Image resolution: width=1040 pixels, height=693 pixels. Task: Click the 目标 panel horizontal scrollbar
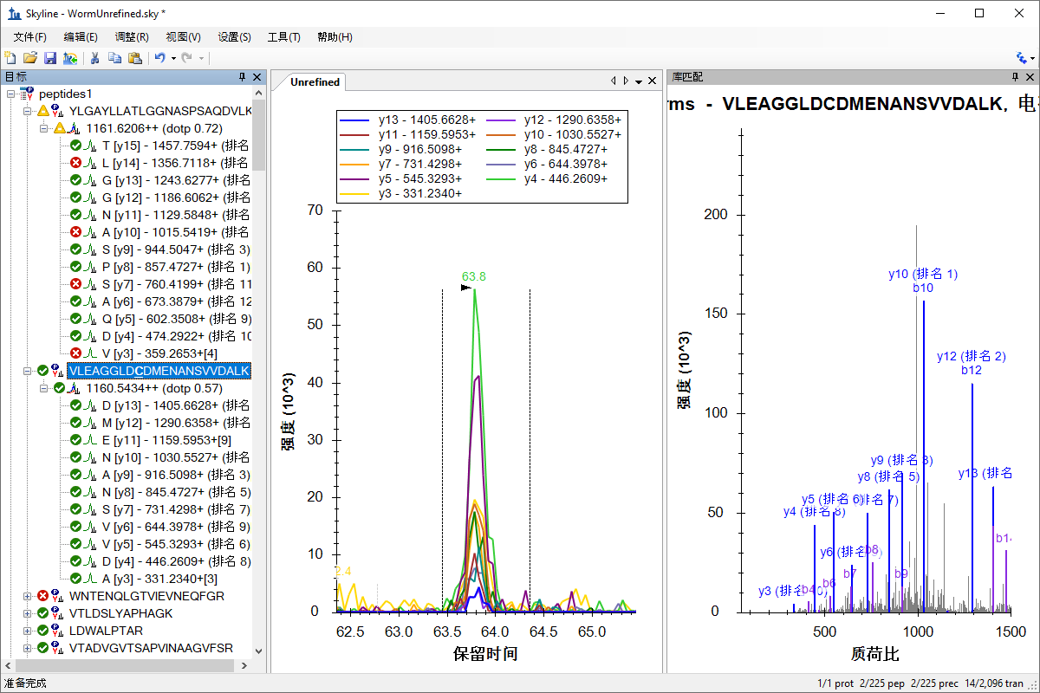point(127,666)
